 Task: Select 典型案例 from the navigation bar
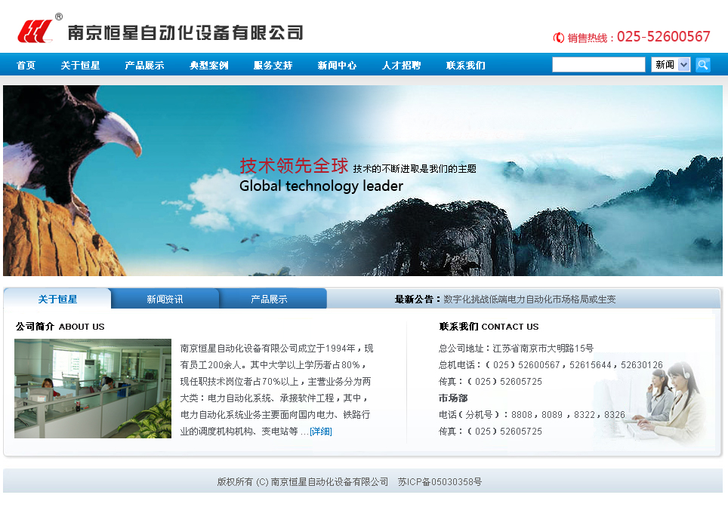pyautogui.click(x=208, y=66)
